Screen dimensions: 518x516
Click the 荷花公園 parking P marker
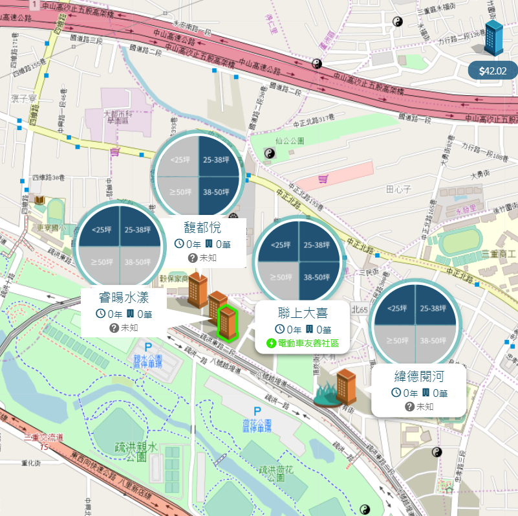click(257, 412)
